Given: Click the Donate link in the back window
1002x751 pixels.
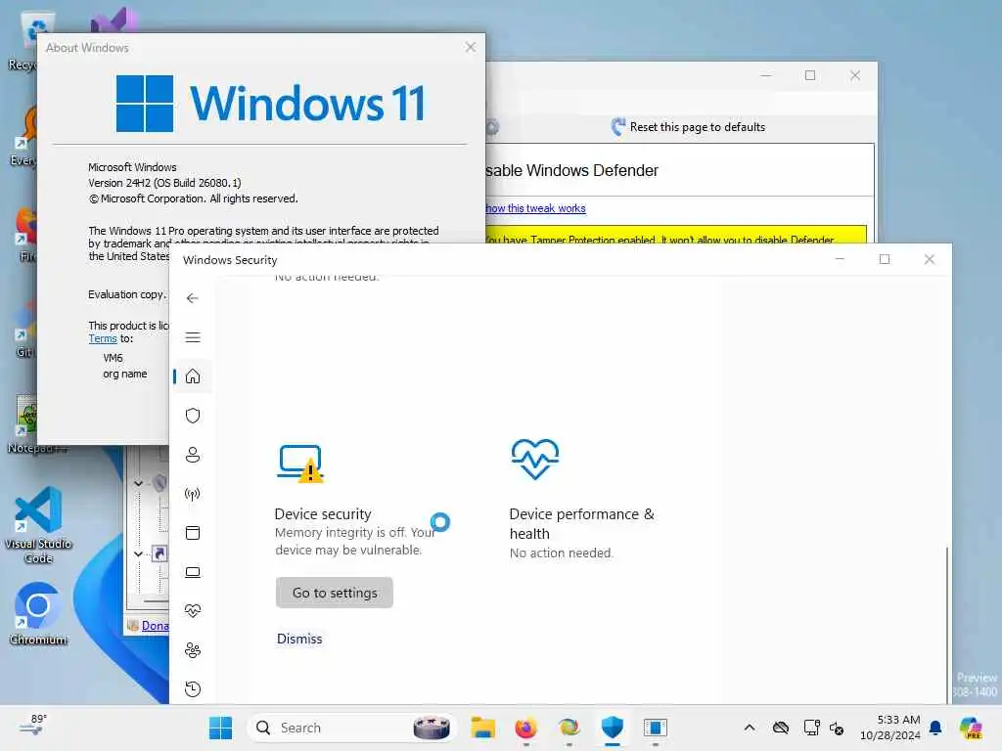Looking at the screenshot, I should coord(156,626).
